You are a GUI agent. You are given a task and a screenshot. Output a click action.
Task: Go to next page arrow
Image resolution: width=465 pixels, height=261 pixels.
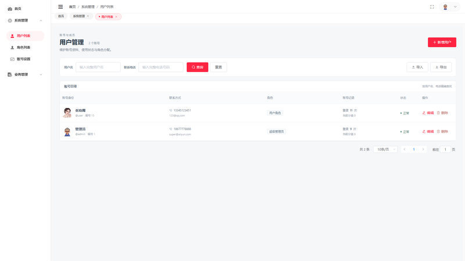point(423,150)
